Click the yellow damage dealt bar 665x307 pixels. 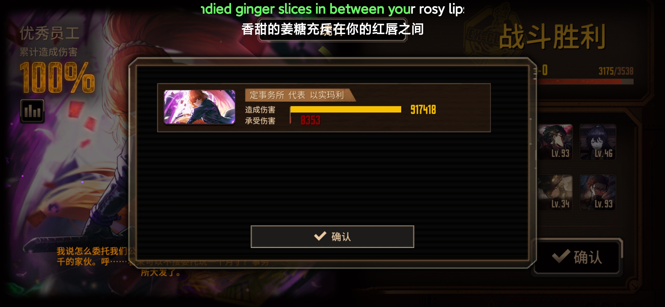[x=346, y=109]
